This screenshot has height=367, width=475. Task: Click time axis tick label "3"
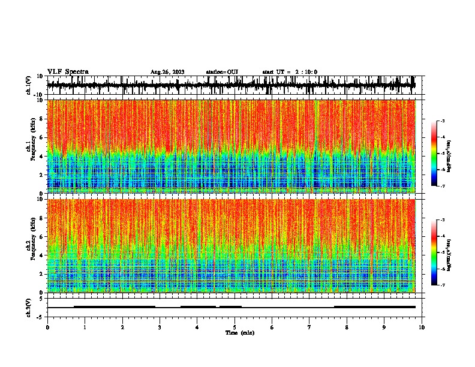pyautogui.click(x=160, y=327)
